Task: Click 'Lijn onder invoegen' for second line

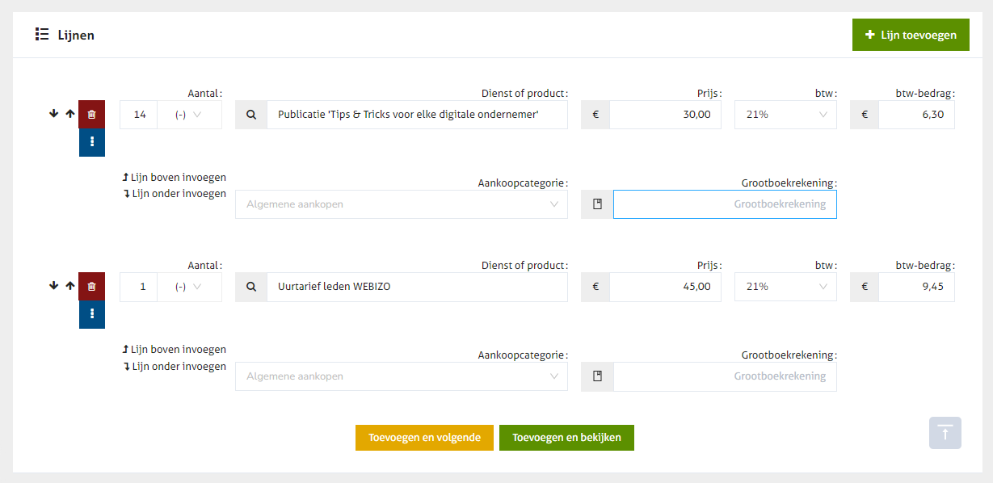Action: click(175, 367)
